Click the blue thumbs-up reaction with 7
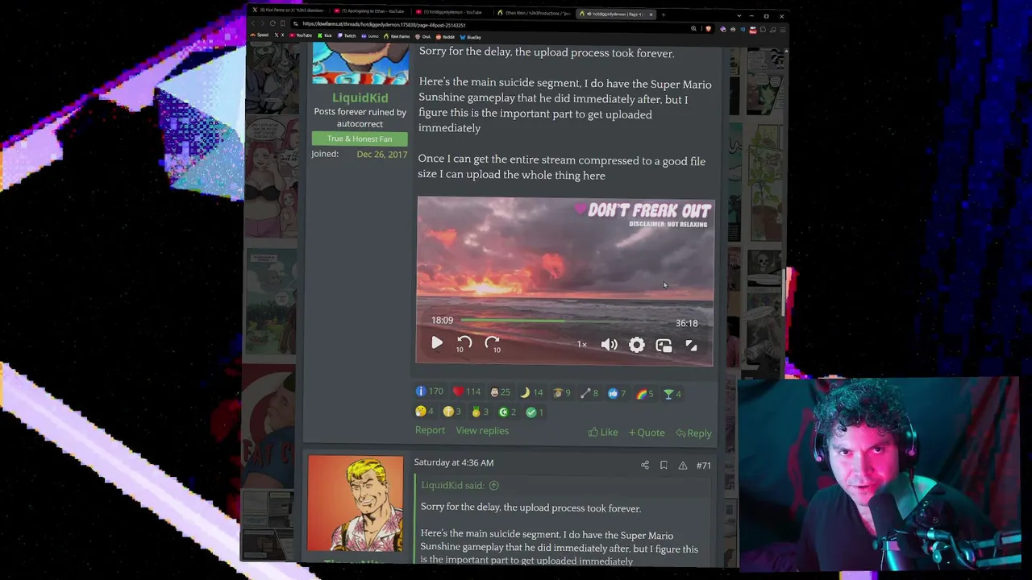Screen dimensions: 1032x580 pos(617,393)
